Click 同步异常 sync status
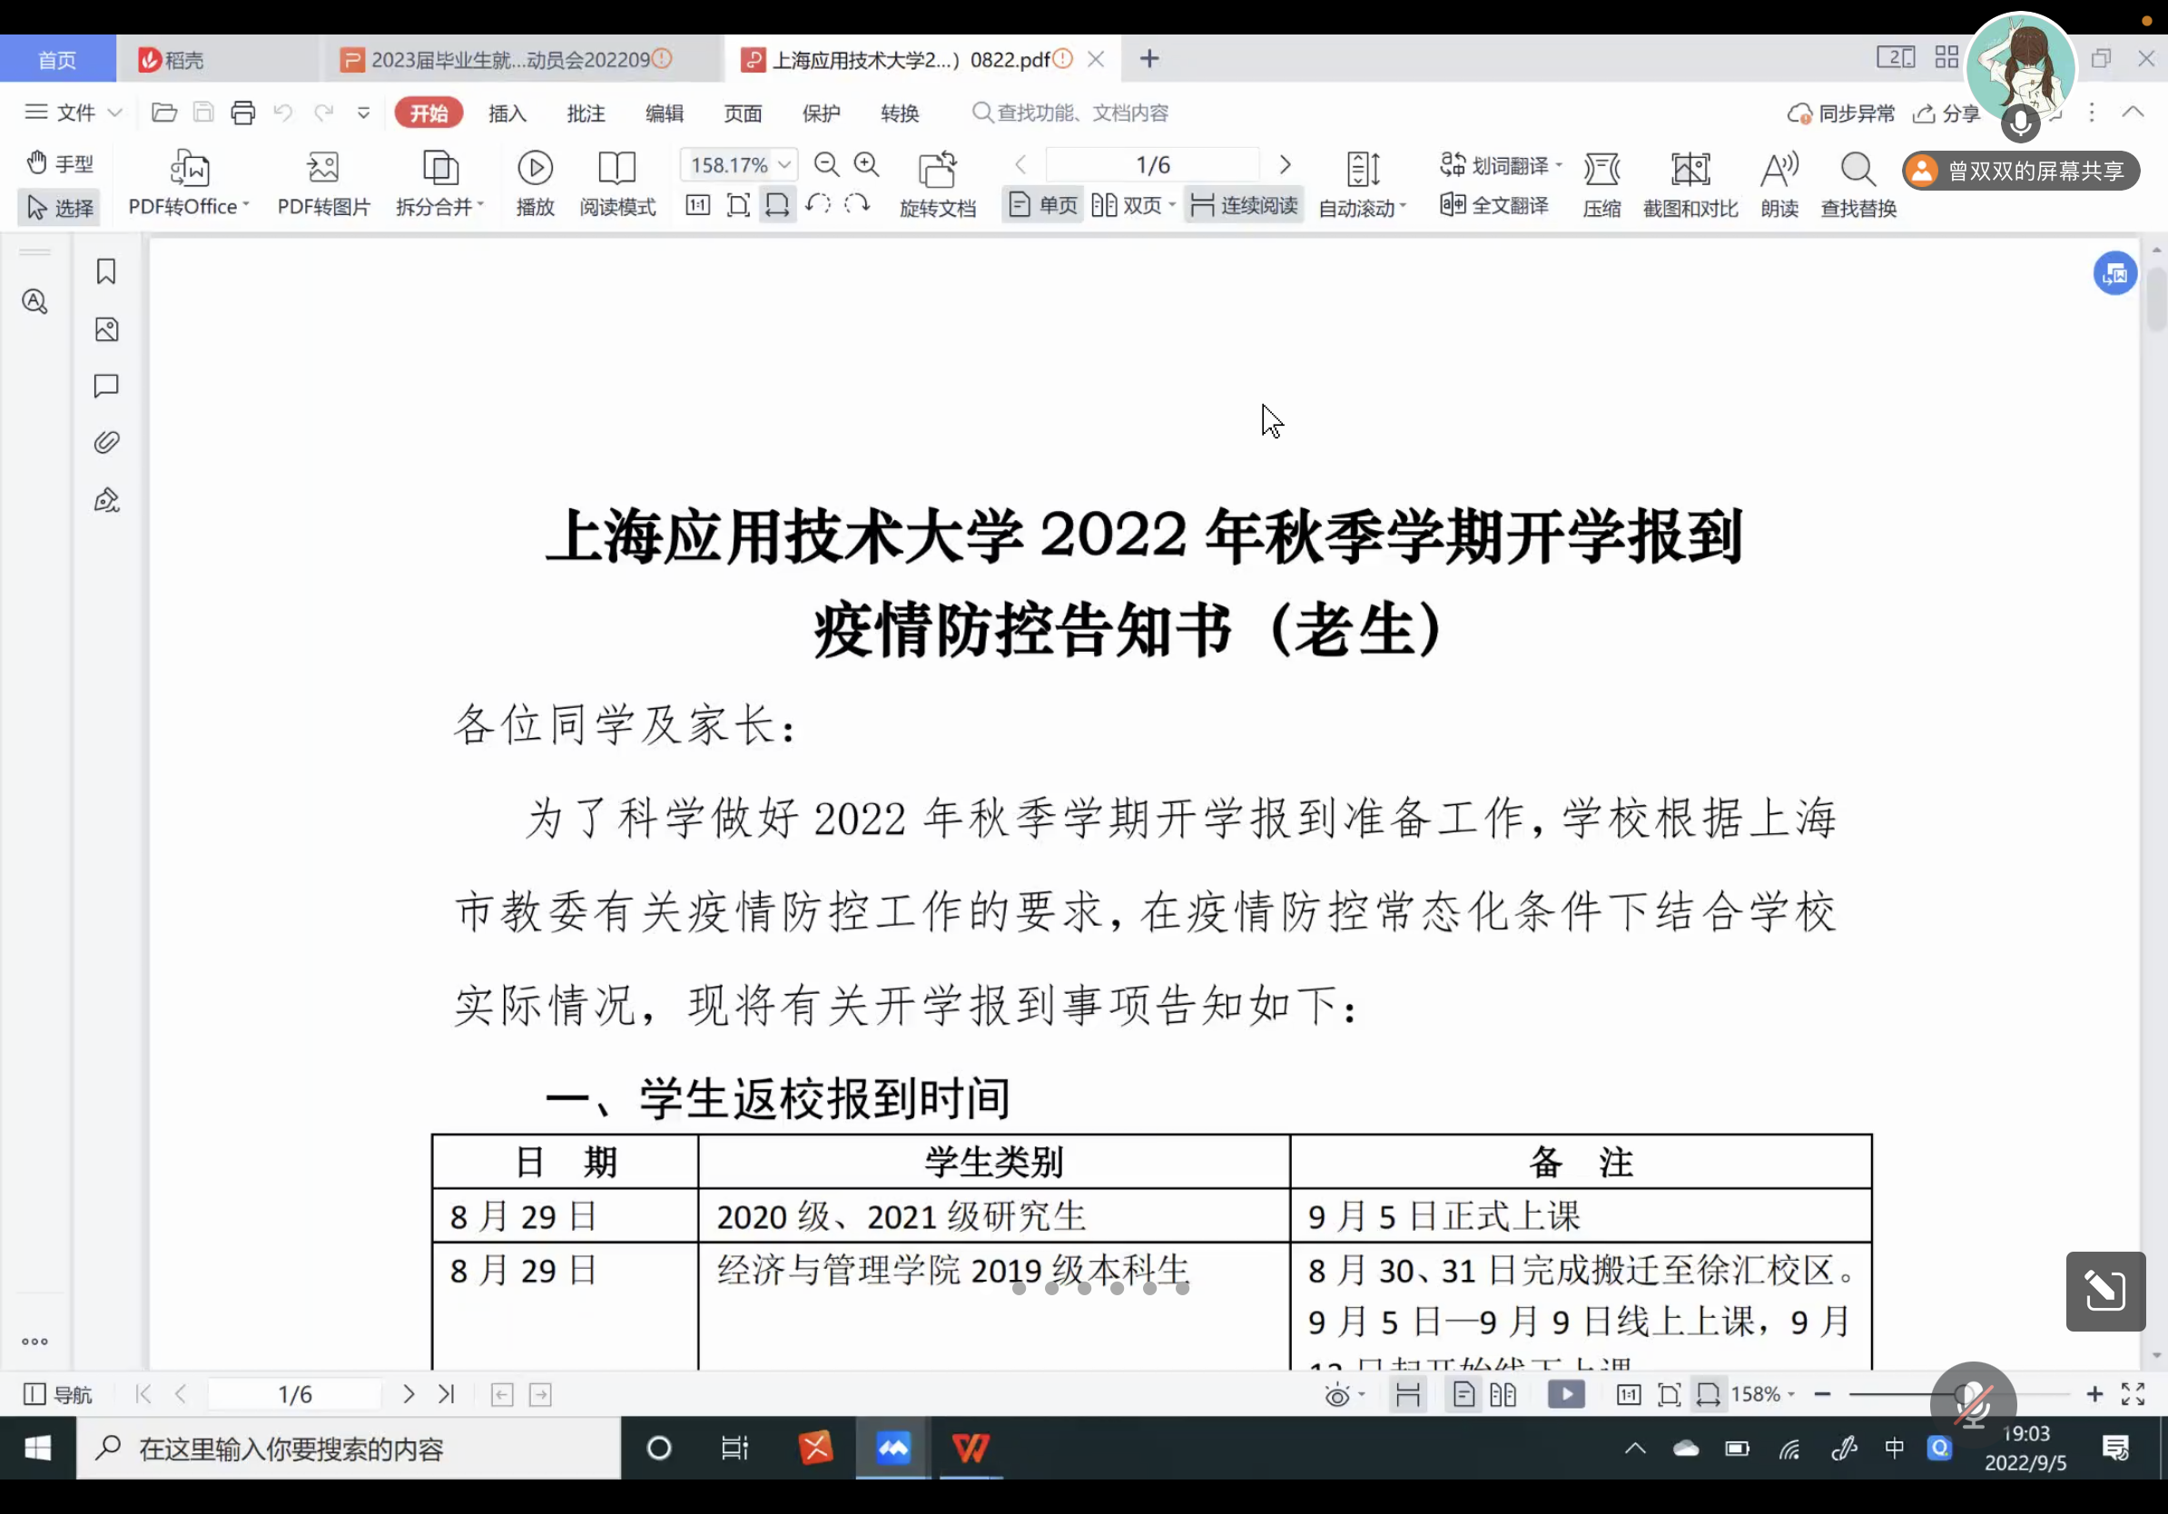 pos(1840,114)
